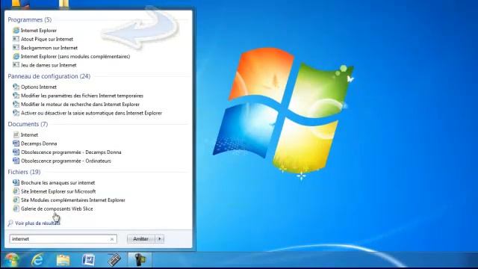The image size is (478, 269).
Task: Select Atout Pique sur Internet text
Action: point(47,39)
